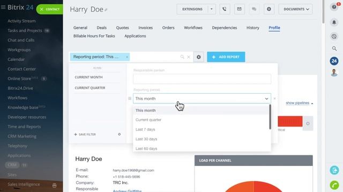Viewport: 343px width, 192px height.
Task: Open Bitrix24.Drive in sidebar
Action: [20, 88]
